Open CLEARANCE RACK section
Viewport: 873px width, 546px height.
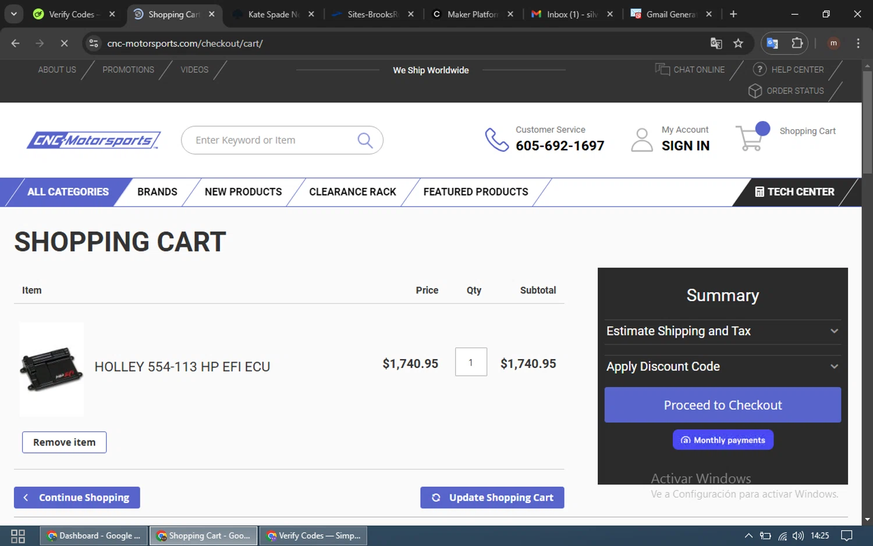pos(353,192)
